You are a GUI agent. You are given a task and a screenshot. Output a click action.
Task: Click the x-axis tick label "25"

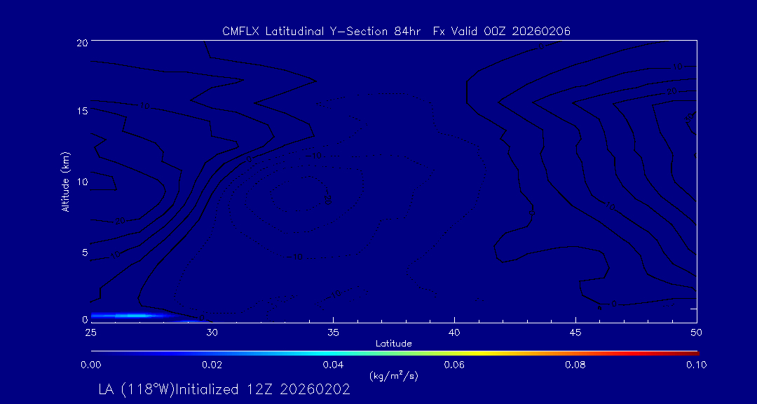(x=90, y=332)
